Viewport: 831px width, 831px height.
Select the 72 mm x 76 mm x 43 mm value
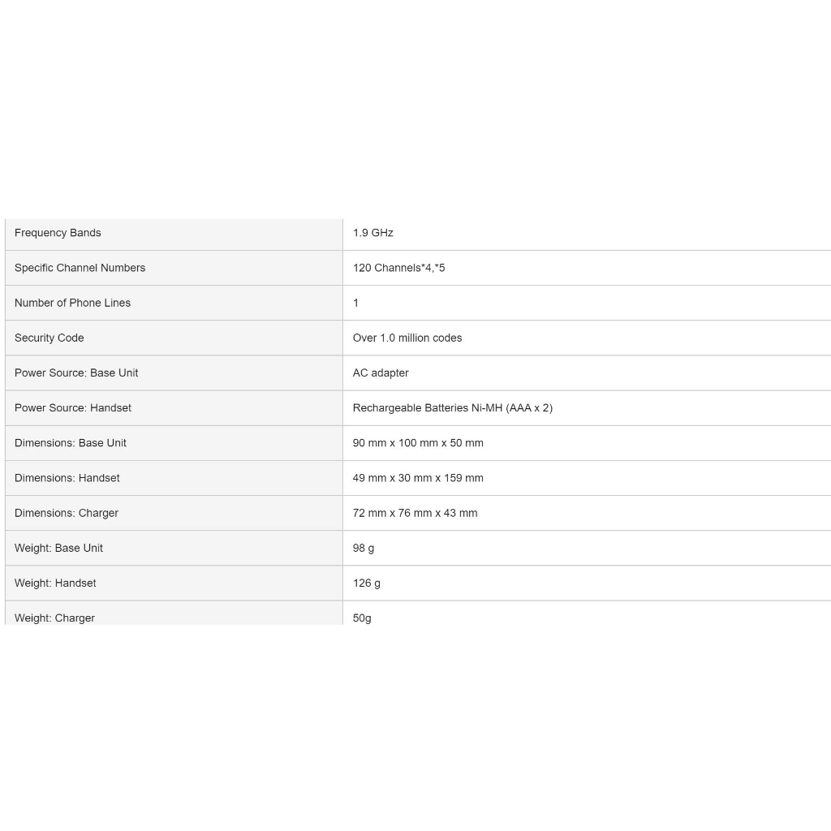click(x=415, y=512)
